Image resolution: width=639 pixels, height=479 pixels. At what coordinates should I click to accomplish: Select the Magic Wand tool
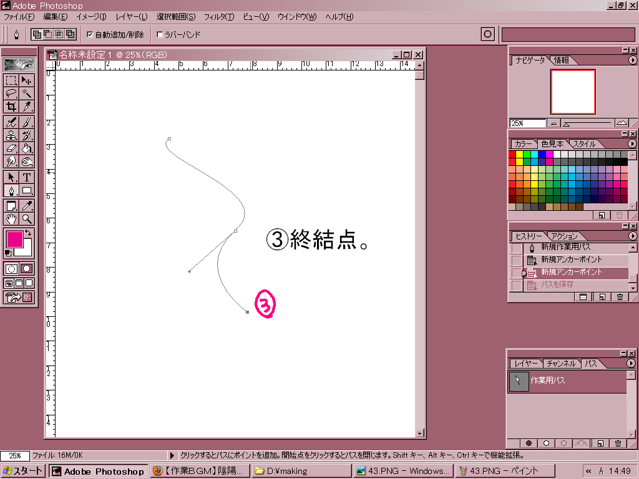(27, 94)
